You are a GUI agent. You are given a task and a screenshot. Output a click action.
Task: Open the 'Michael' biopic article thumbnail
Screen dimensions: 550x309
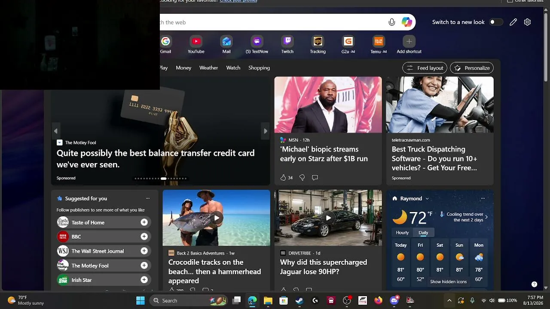tap(328, 105)
